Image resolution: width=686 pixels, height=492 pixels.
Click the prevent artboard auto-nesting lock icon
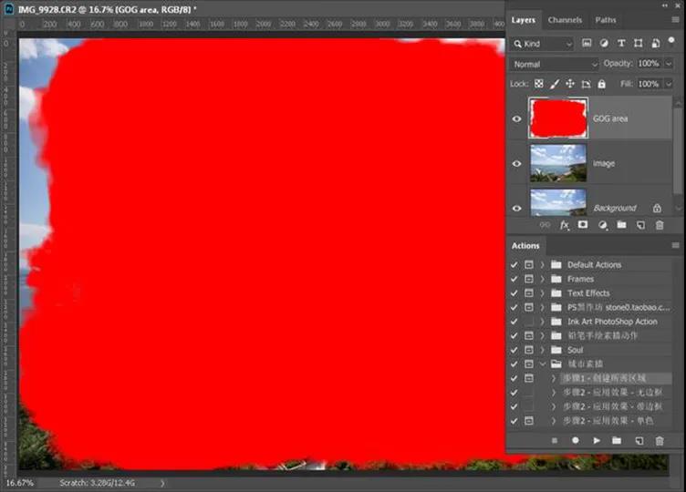[x=586, y=84]
